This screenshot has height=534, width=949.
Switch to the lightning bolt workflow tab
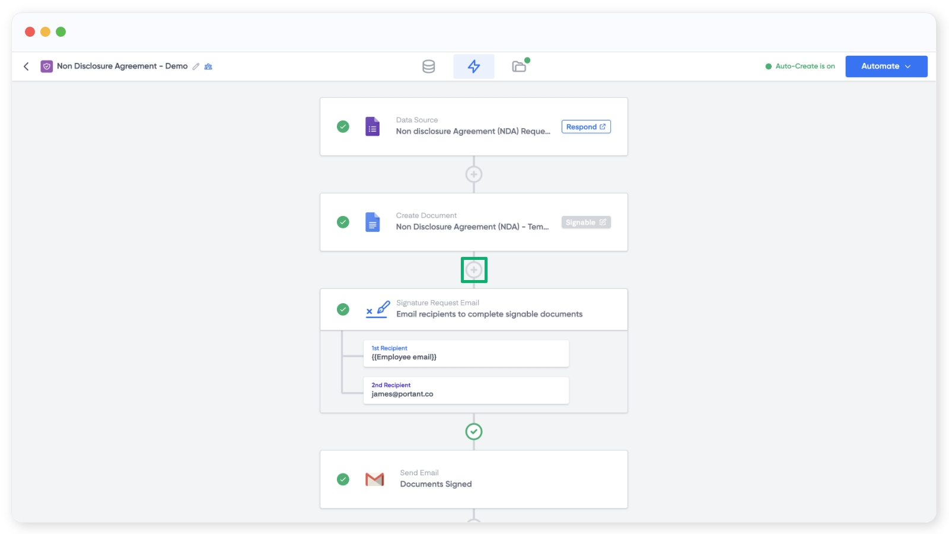(x=473, y=66)
